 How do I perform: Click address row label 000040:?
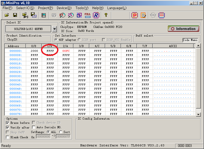[16, 84]
